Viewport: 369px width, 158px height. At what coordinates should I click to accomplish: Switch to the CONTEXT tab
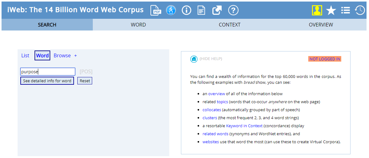pos(229,25)
